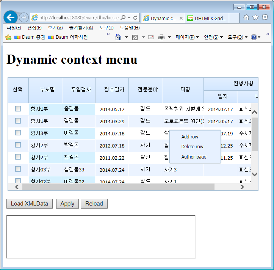The image size is (274, 270).
Task: Open the 도구(O) dropdown menu
Action: click(238, 37)
